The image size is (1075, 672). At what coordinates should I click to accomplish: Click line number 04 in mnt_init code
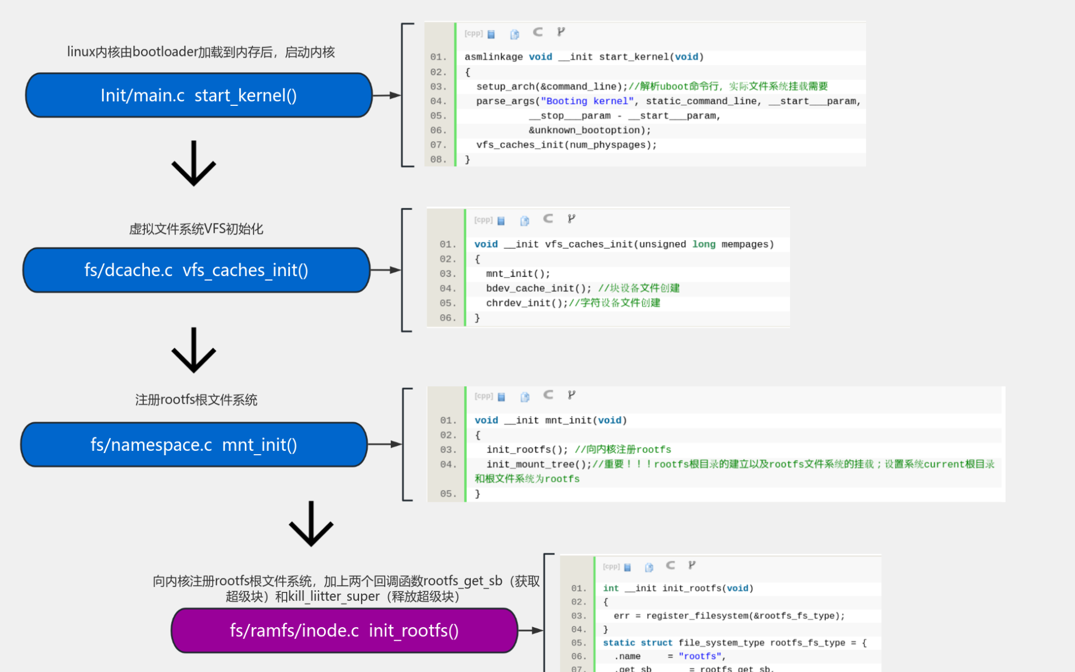448,464
